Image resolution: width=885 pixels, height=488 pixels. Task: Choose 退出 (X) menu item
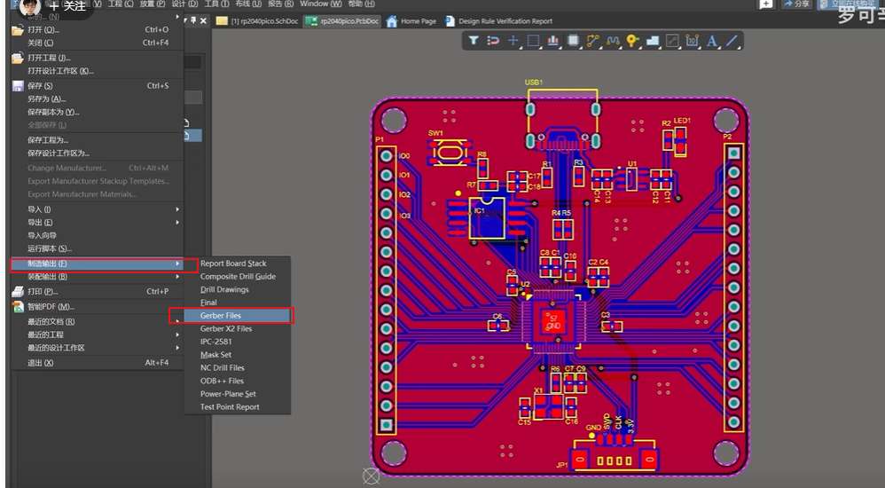(x=97, y=363)
